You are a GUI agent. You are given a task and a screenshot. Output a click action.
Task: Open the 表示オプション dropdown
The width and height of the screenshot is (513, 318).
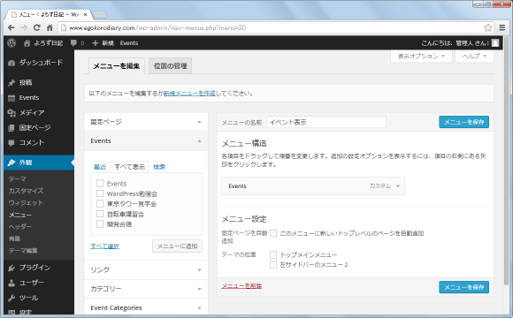[x=421, y=57]
